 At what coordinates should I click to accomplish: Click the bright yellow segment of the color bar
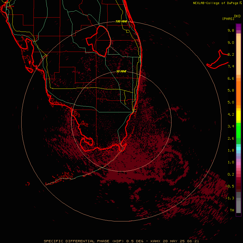coord(238,116)
